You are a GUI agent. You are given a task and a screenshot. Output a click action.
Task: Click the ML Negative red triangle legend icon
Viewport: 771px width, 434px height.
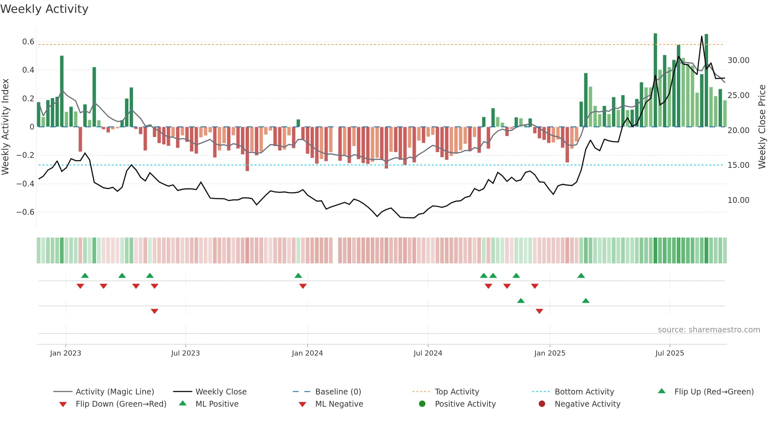[302, 404]
